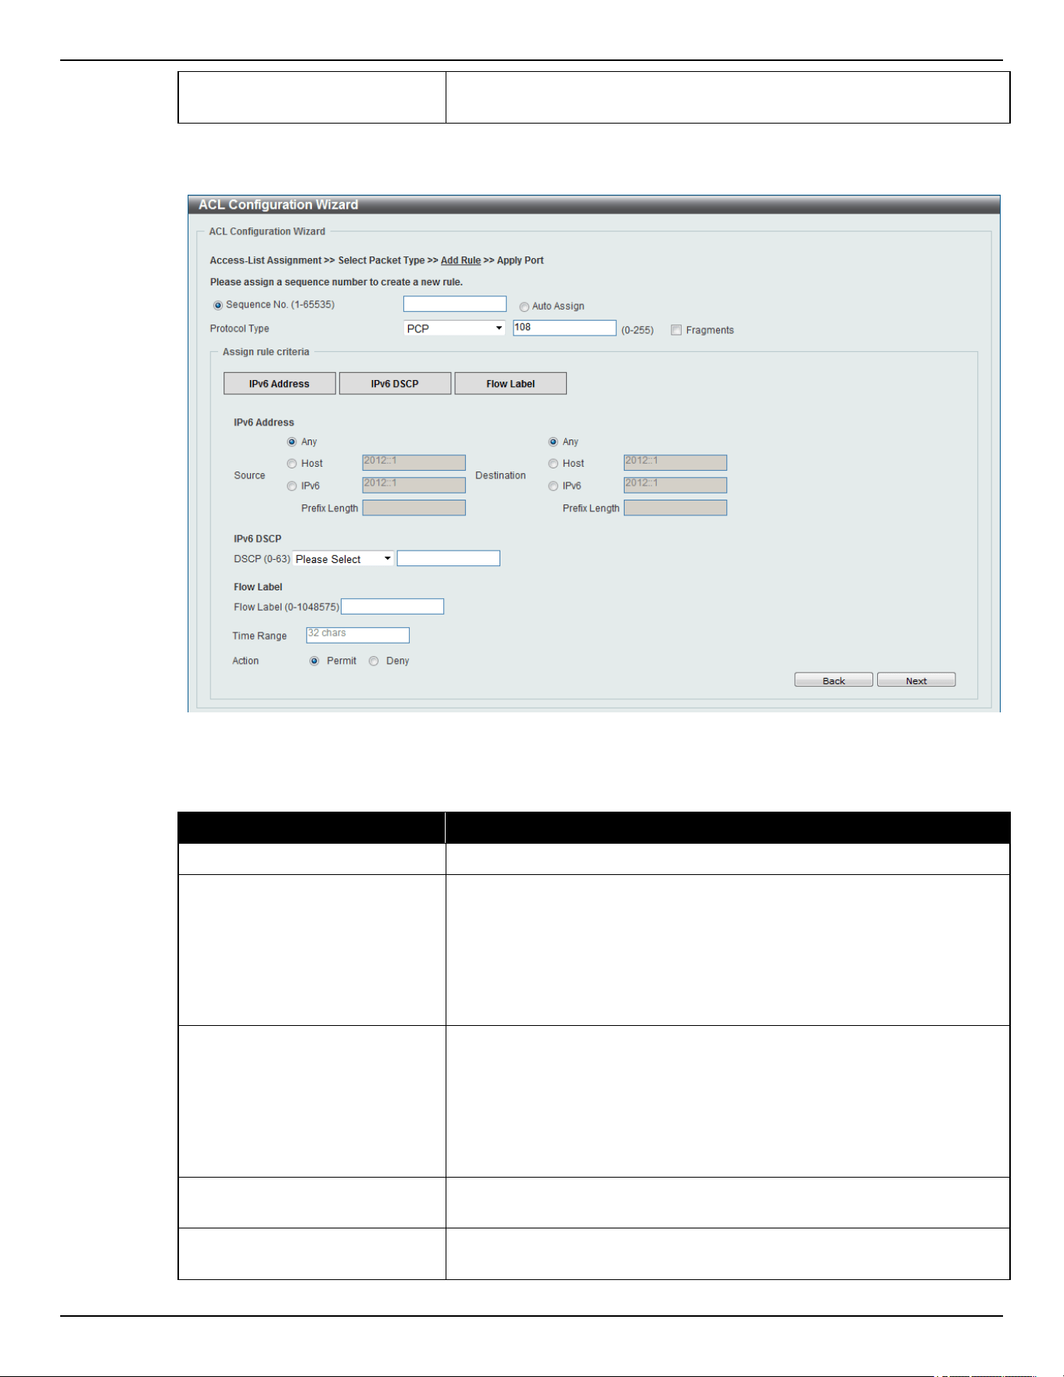Click the 'Select Packet Type' breadcrumb text
The width and height of the screenshot is (1064, 1377).
point(382,260)
